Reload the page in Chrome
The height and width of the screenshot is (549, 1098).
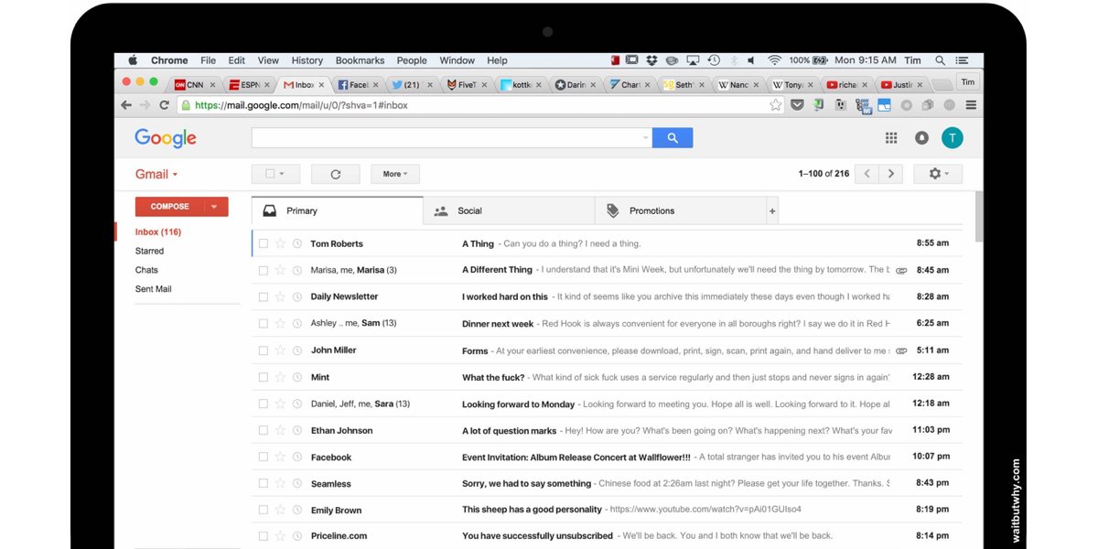point(165,105)
